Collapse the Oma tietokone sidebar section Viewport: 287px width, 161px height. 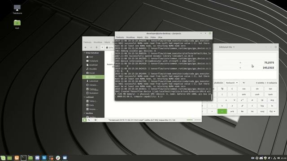84,53
